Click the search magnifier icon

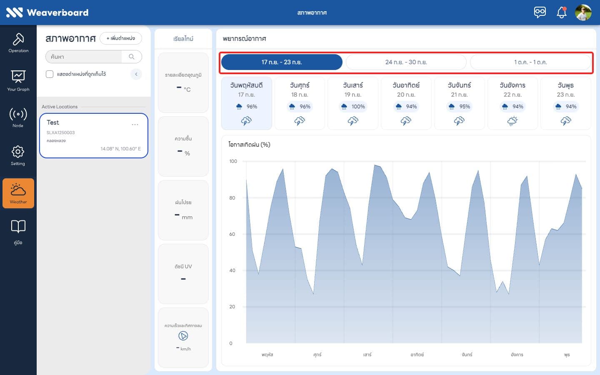tap(132, 57)
